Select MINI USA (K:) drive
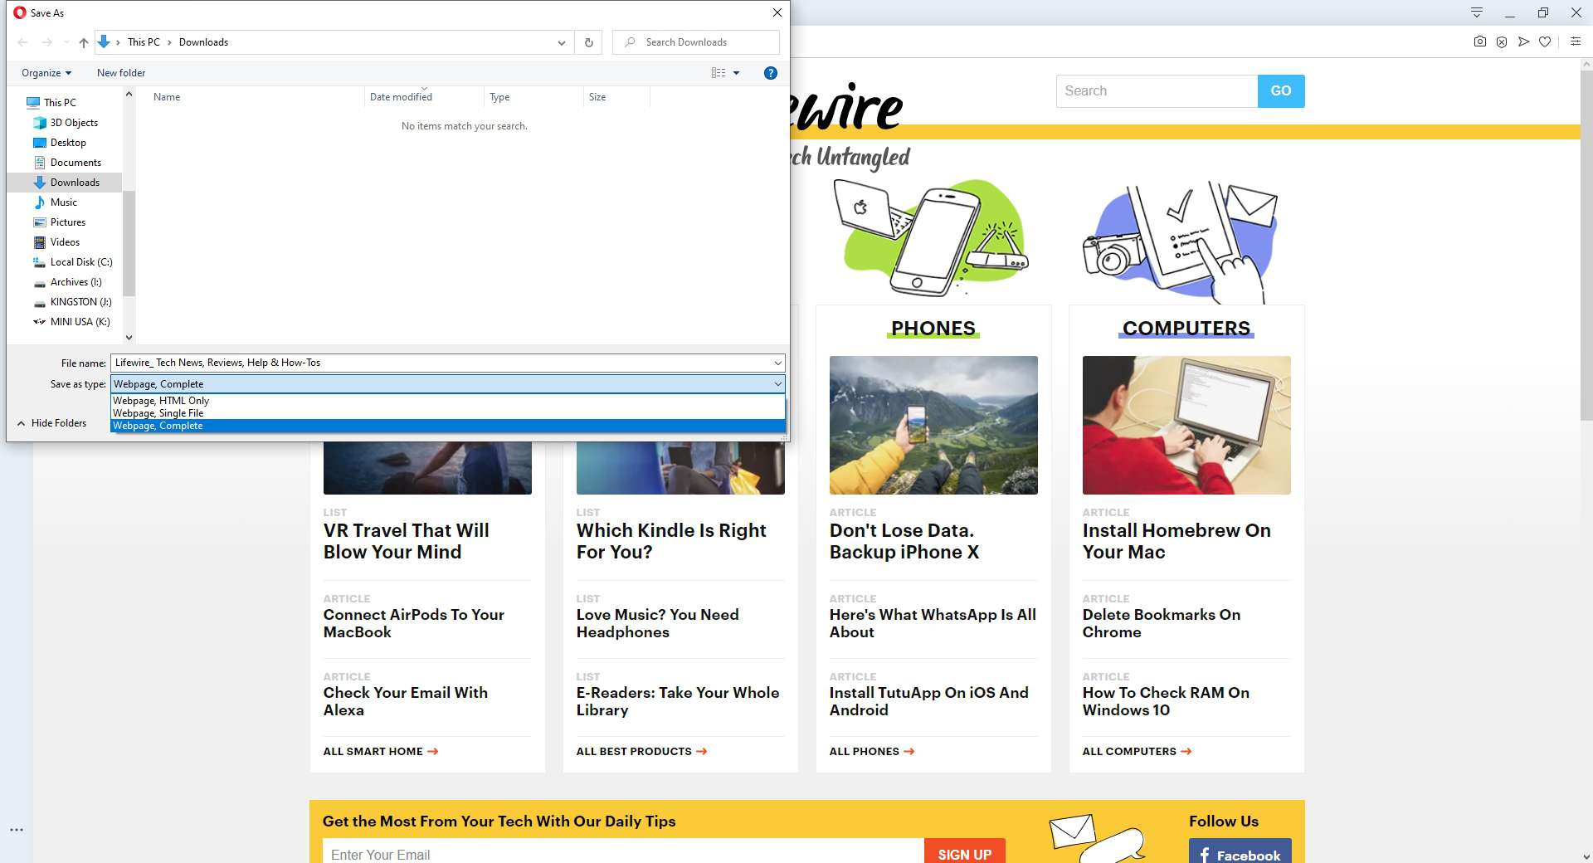The image size is (1593, 863). point(80,322)
